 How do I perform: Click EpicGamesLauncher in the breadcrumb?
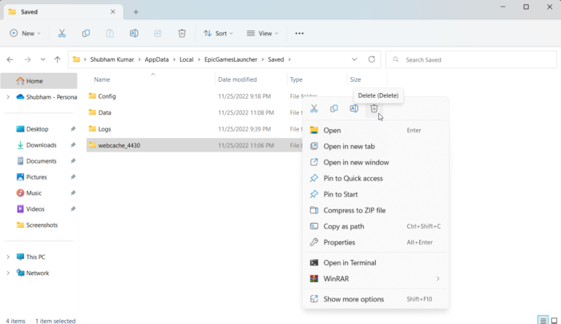click(231, 59)
